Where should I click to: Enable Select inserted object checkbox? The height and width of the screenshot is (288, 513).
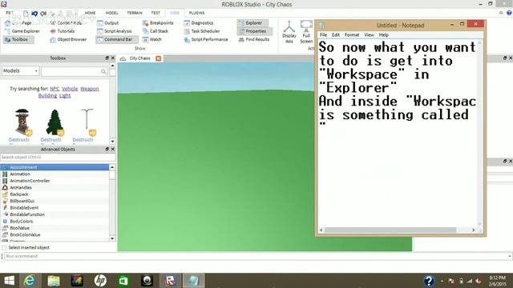4,248
